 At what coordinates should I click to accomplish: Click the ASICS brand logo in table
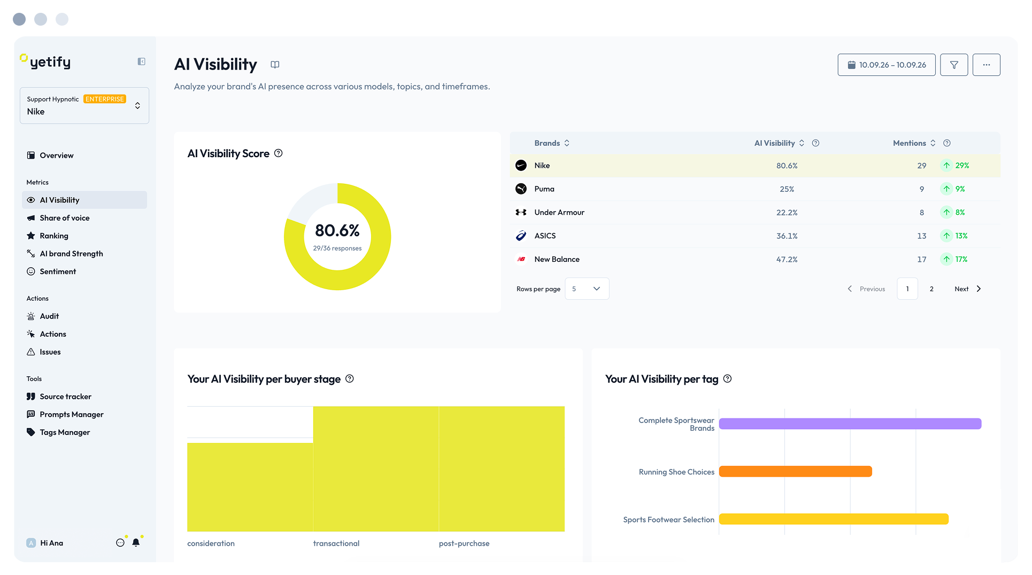click(x=521, y=236)
